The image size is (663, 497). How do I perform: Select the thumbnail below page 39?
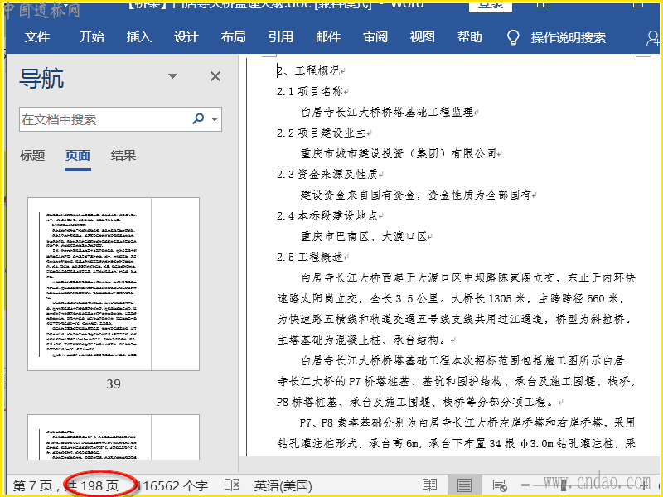(x=114, y=437)
